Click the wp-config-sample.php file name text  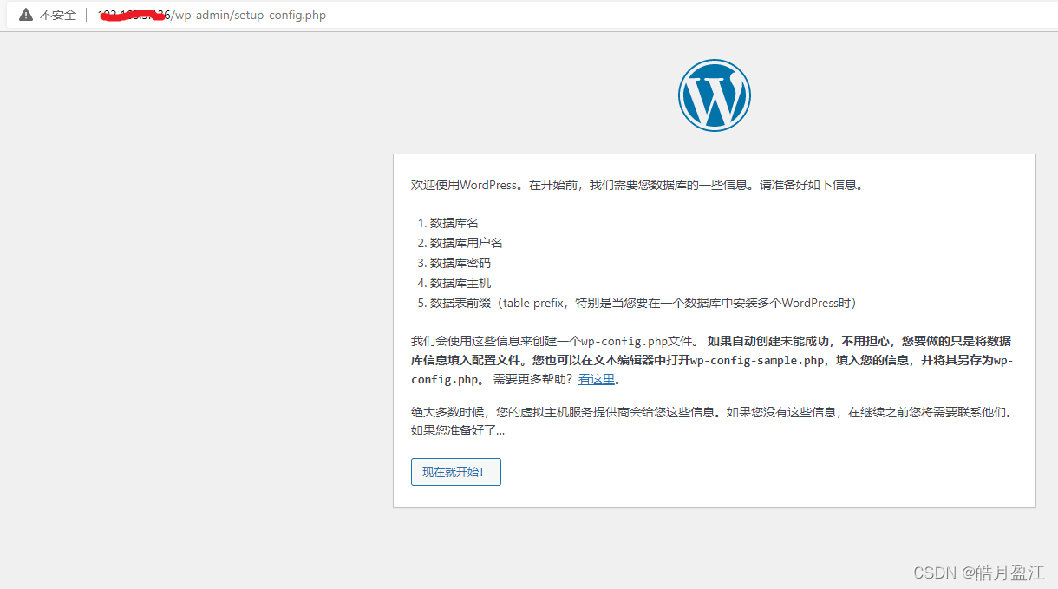coord(757,360)
